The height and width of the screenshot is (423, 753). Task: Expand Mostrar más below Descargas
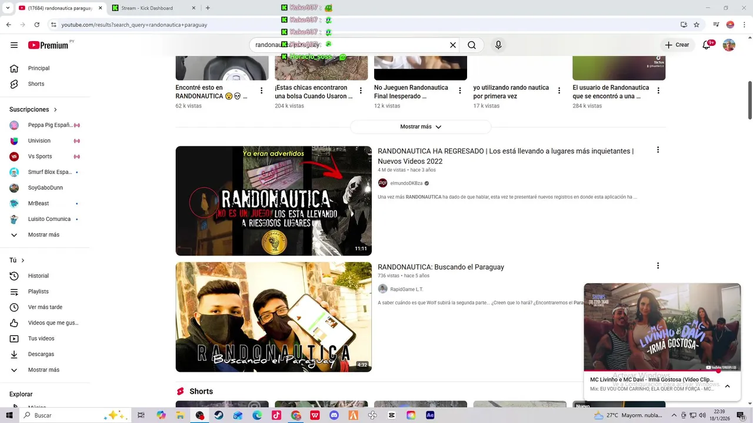point(45,370)
